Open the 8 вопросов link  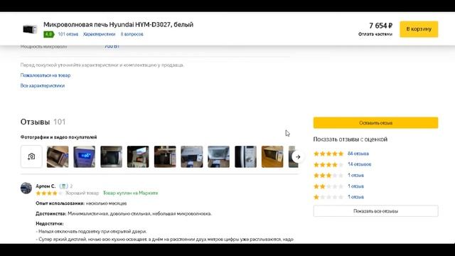pos(132,34)
